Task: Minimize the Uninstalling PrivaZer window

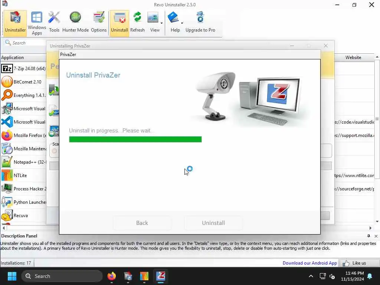Action: point(292,46)
